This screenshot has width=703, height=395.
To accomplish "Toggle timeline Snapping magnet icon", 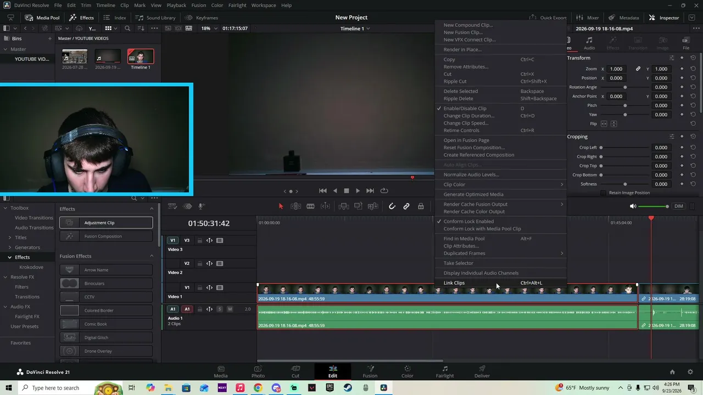I will (392, 206).
